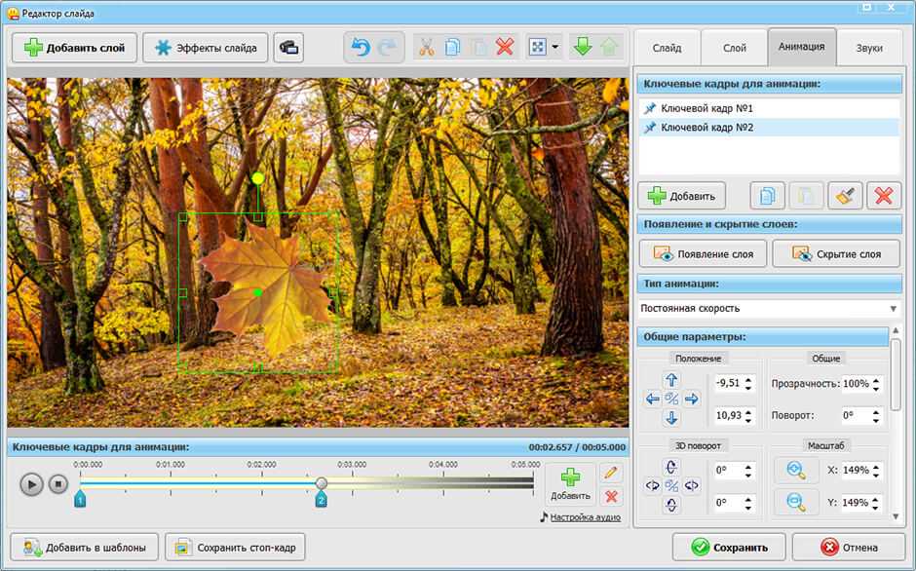Viewport: 916px width, 571px height.
Task: Stop playback with the stop button
Action: coord(58,483)
